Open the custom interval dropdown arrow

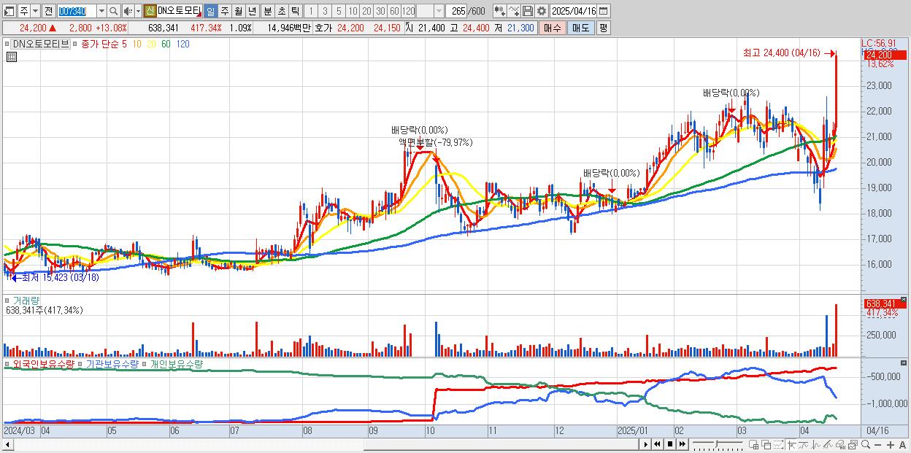click(439, 12)
